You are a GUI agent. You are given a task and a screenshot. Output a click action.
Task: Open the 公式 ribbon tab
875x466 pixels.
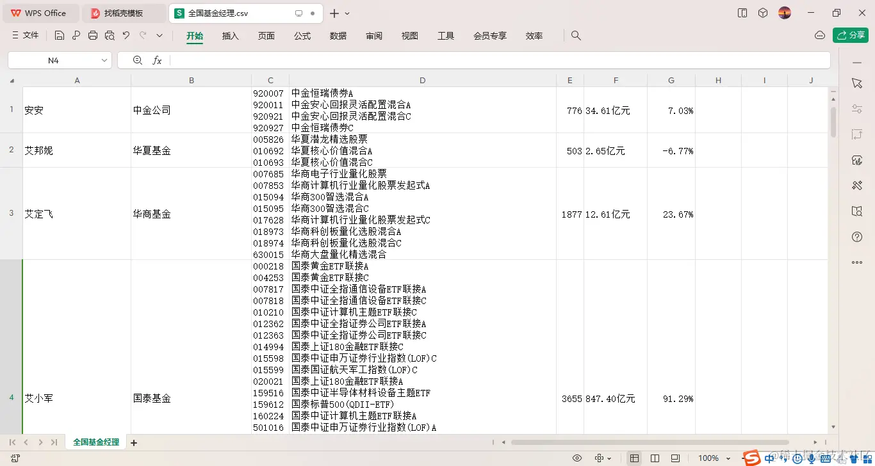[302, 36]
